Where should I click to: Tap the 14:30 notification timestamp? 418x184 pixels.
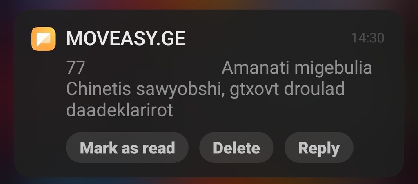coord(368,38)
